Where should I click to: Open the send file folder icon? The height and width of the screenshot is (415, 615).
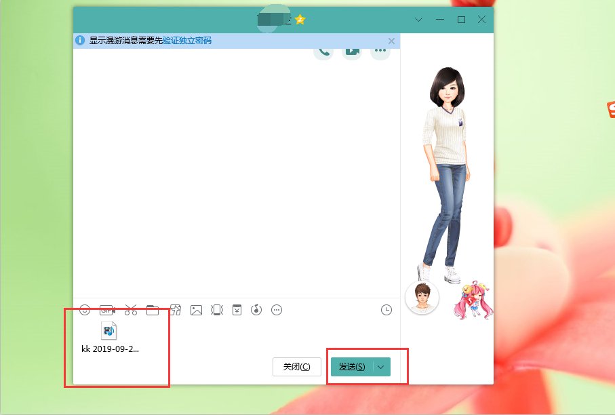(153, 310)
